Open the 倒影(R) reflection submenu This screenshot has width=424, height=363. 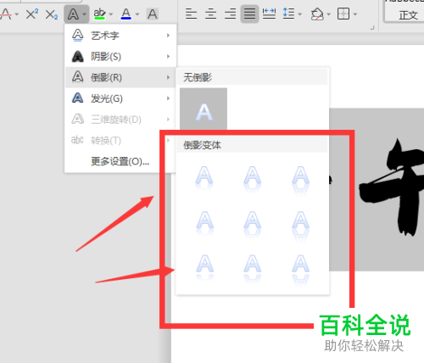120,77
